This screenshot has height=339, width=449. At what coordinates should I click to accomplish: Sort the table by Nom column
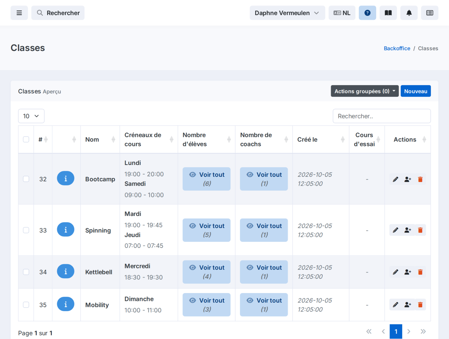click(100, 140)
